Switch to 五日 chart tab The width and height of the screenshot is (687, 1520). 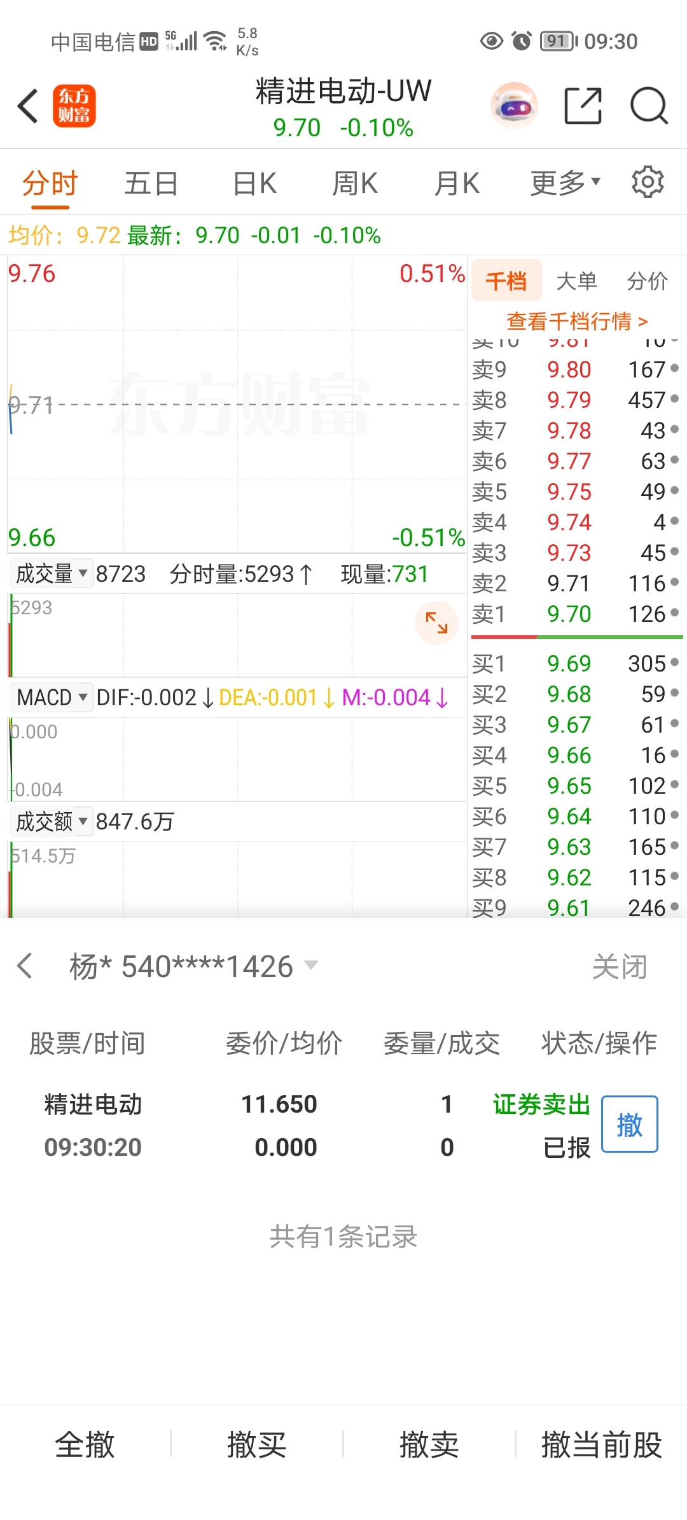pyautogui.click(x=151, y=183)
